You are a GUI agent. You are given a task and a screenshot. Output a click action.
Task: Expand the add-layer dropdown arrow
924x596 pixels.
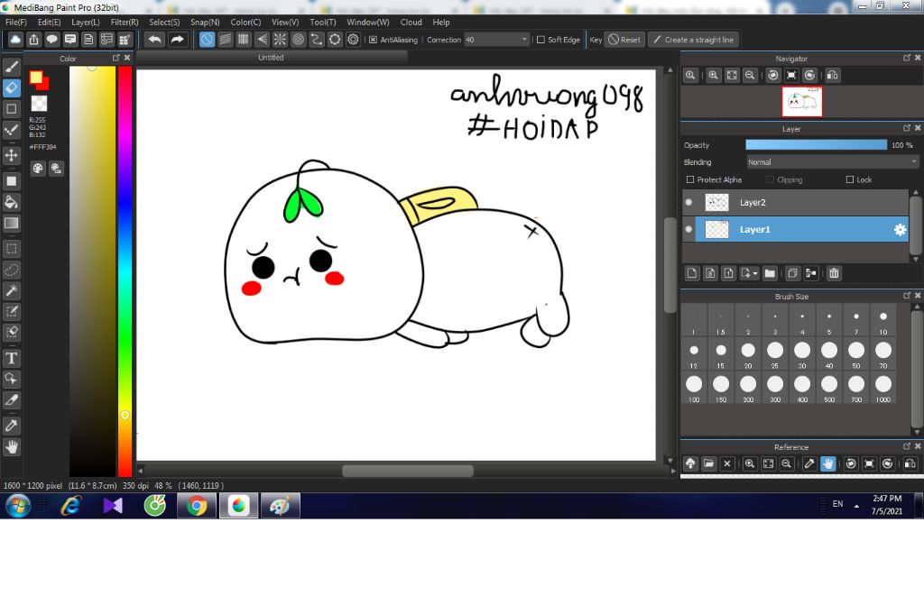(755, 273)
